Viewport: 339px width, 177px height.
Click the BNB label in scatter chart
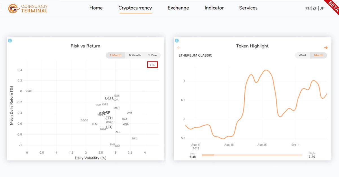(112, 144)
